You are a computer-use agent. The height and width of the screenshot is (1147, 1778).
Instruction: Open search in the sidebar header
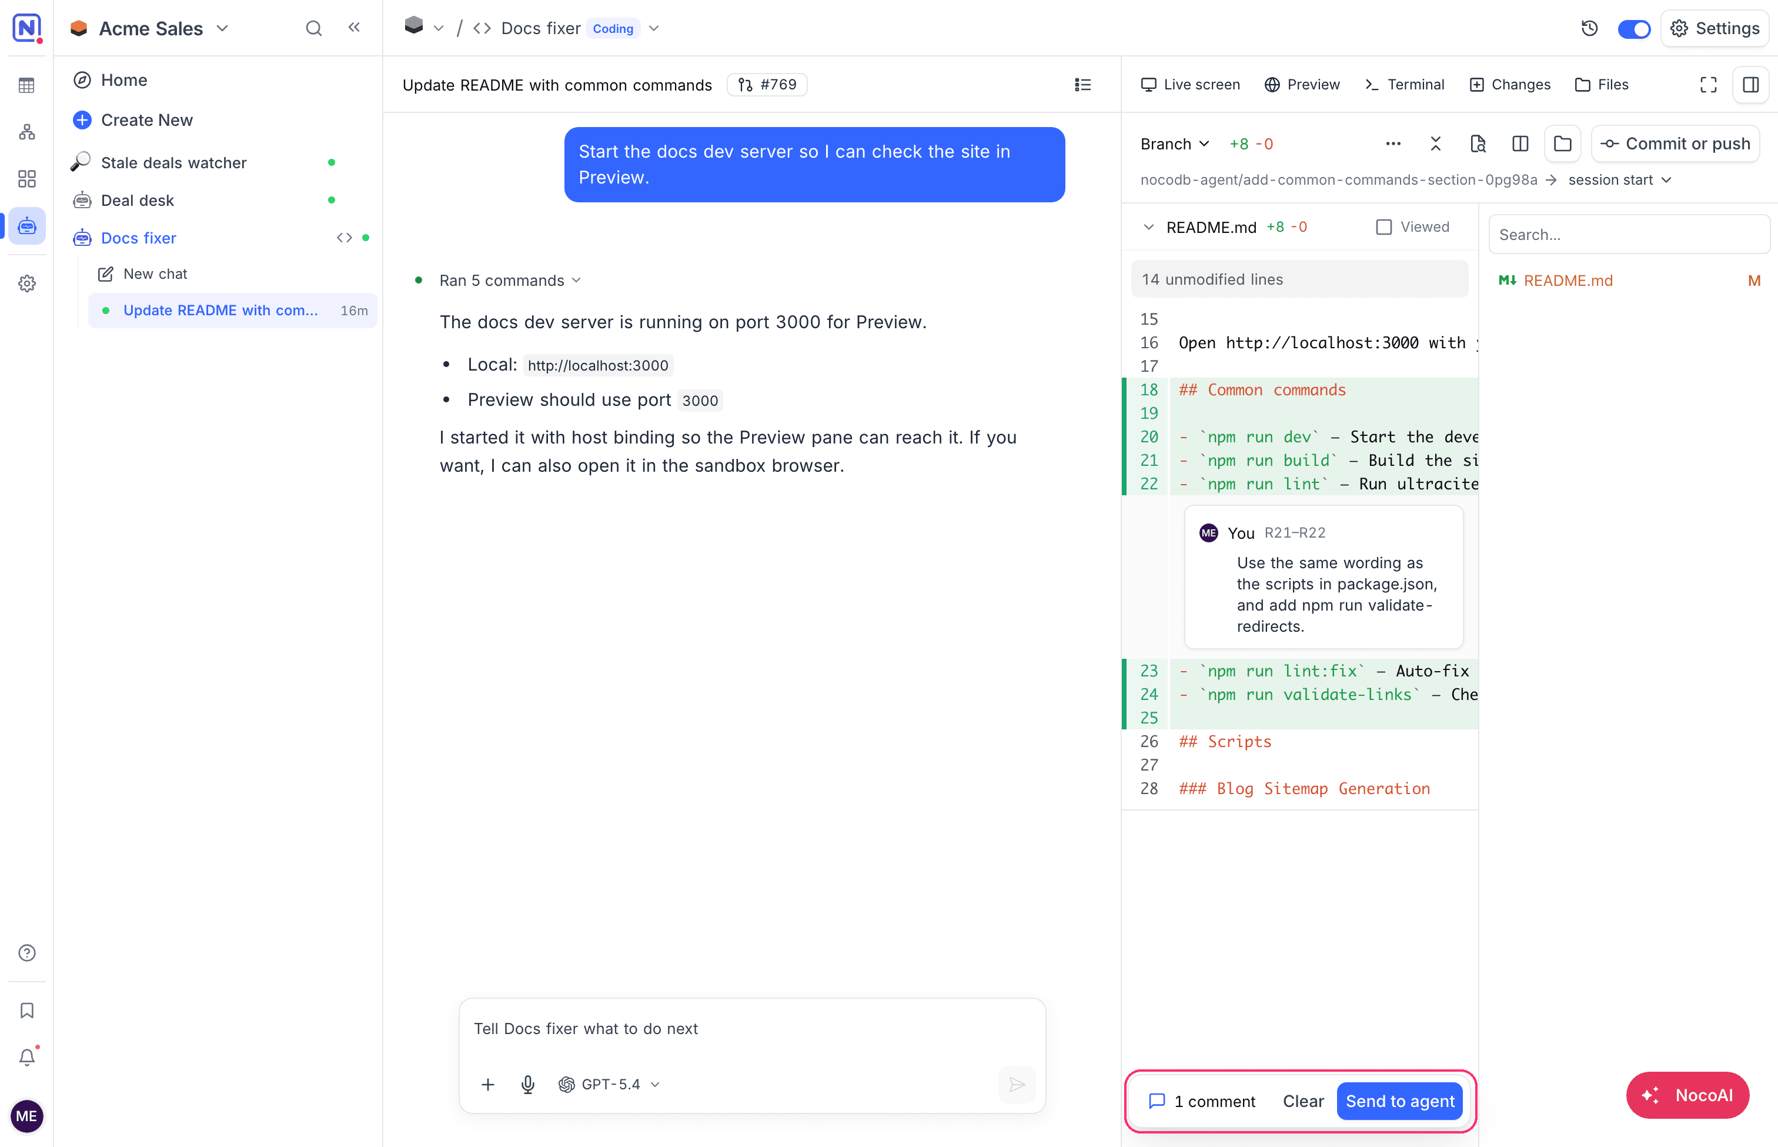pos(313,28)
